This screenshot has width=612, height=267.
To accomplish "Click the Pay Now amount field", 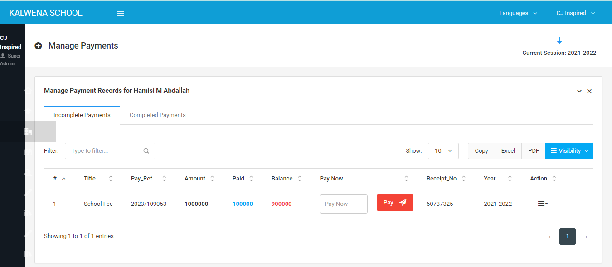I will tap(343, 204).
